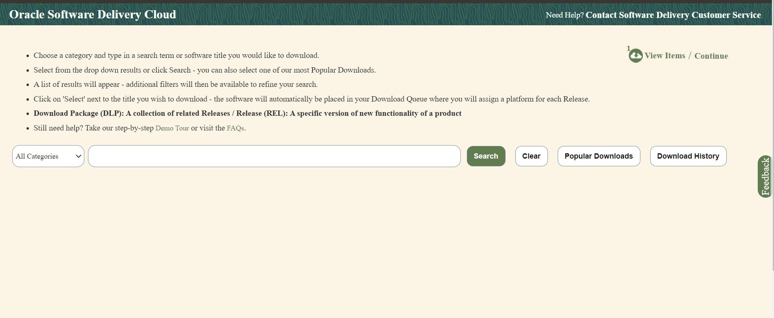Screen dimensions: 774x318
Task: Open the FAQs link
Action: pos(235,128)
